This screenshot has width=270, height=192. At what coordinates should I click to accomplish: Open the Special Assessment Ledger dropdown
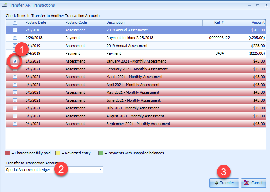(x=100, y=170)
